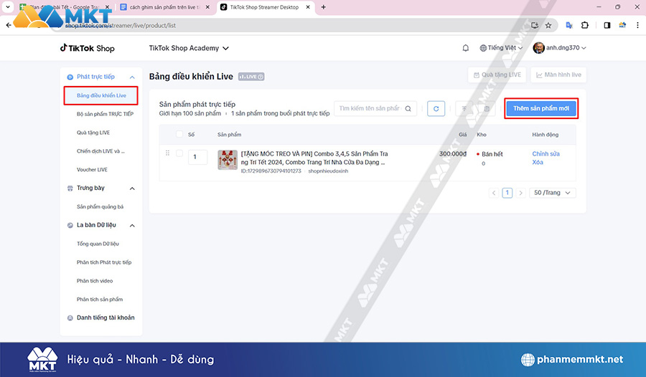Viewport: 646px width, 377px height.
Task: Click the Chỉnh sửa link
Action: (x=546, y=153)
